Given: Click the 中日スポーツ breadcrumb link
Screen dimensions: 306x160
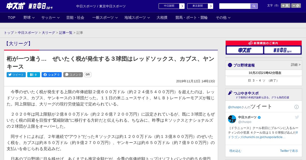Looking at the screenshot, I should click(28, 33).
